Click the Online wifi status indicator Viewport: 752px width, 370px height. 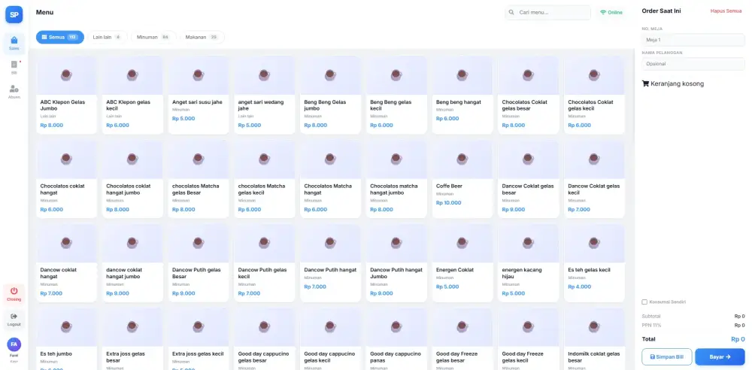coord(611,13)
